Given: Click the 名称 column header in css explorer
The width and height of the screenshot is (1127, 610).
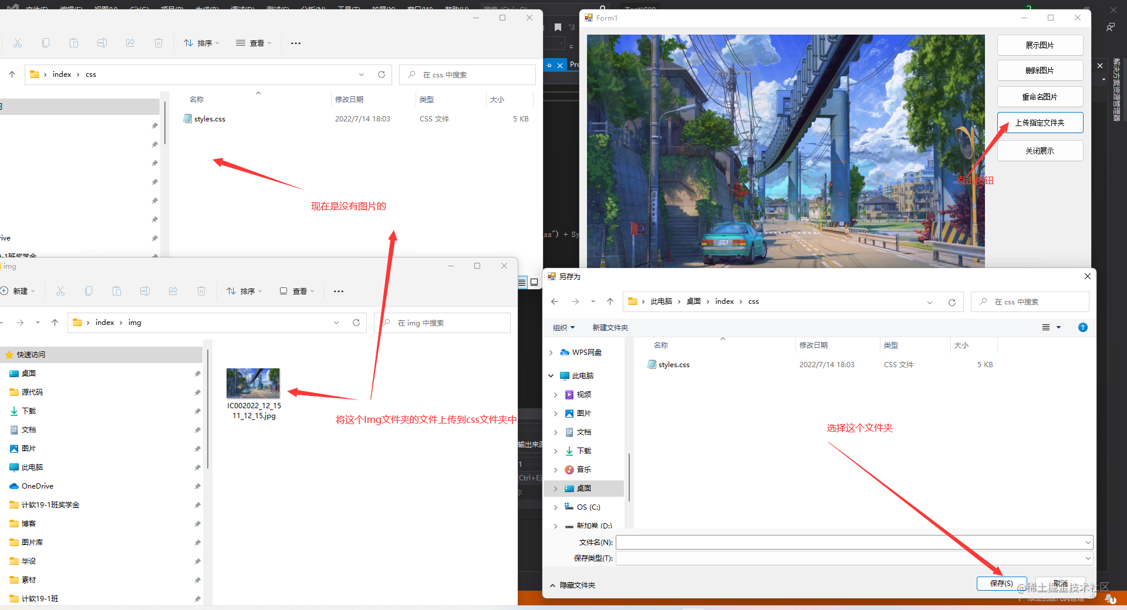Looking at the screenshot, I should pyautogui.click(x=197, y=99).
